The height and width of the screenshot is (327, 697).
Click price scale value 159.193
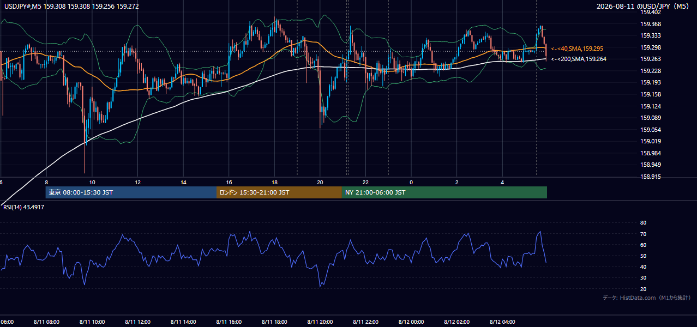(x=651, y=83)
